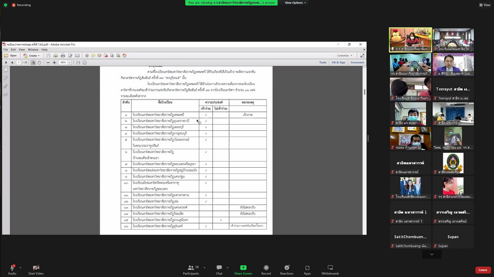Click the email envelope icon in toolbar
This screenshot has width=494, height=277.
pos(77,55)
